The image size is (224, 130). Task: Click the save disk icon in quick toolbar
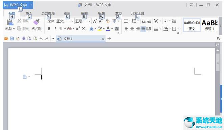(12, 38)
